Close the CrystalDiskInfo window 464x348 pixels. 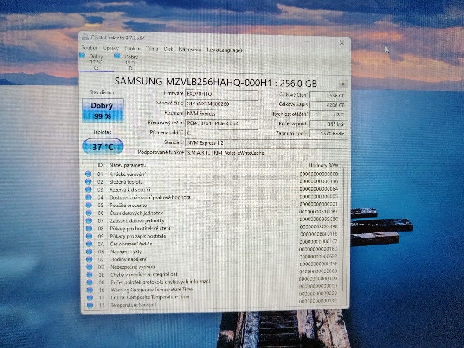[x=342, y=43]
